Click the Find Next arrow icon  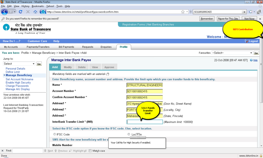[45, 151]
